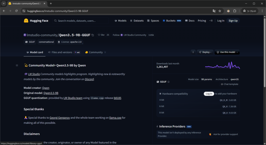Open the three-dot model options button

pyautogui.click(x=193, y=52)
